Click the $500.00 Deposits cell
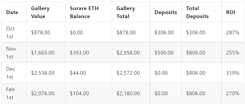Image resolution: width=245 pixels, height=104 pixels. 166,52
